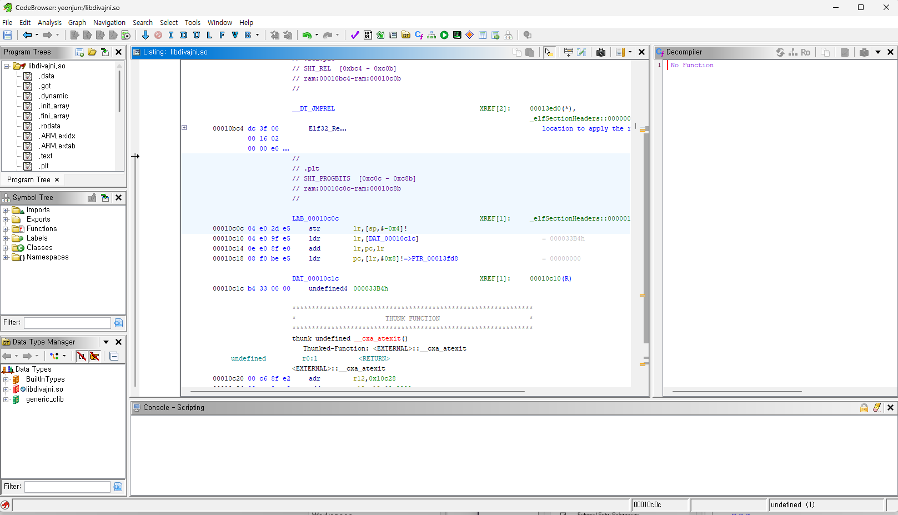The width and height of the screenshot is (898, 515).
Task: Select the .rodata section in Program Trees
Action: click(x=50, y=126)
